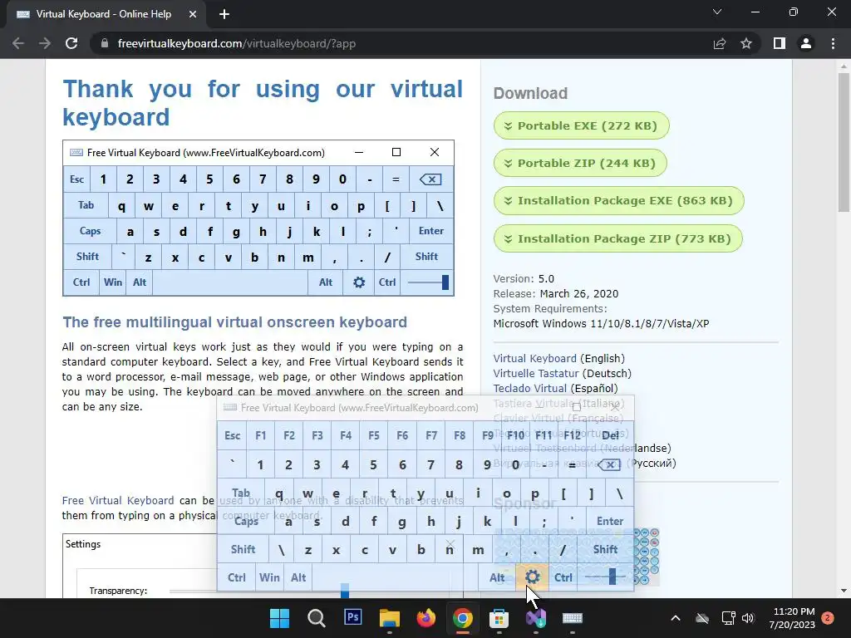The height and width of the screenshot is (638, 851).
Task: Launch Photoshop from the taskbar
Action: (x=352, y=617)
